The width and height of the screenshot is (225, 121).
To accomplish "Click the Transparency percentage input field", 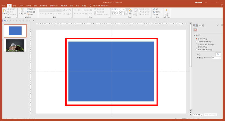I will pyautogui.click(x=216, y=58).
